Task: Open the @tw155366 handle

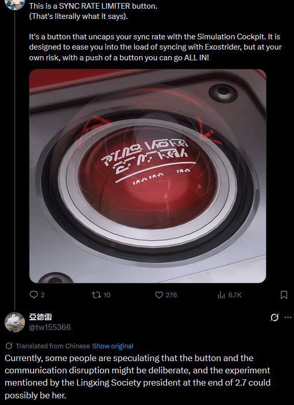Action: [x=50, y=327]
